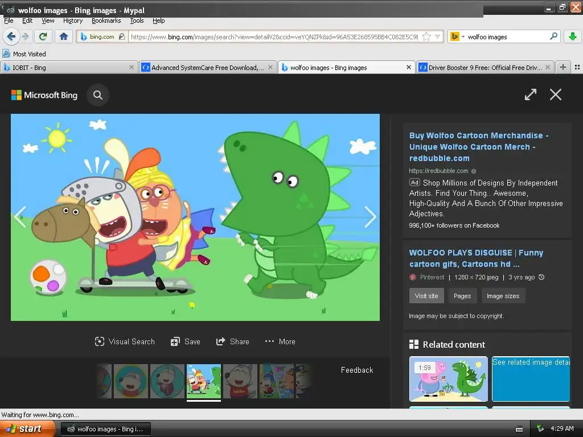This screenshot has width=583, height=437.
Task: Share the image
Action: pyautogui.click(x=233, y=341)
